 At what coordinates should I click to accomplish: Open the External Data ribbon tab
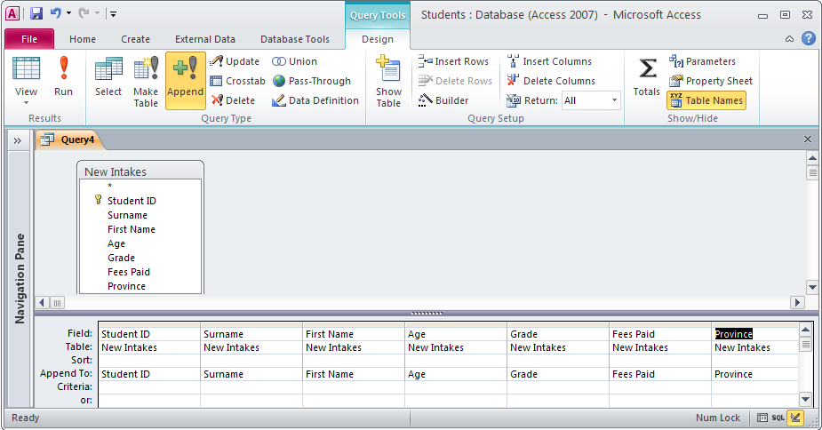(205, 39)
